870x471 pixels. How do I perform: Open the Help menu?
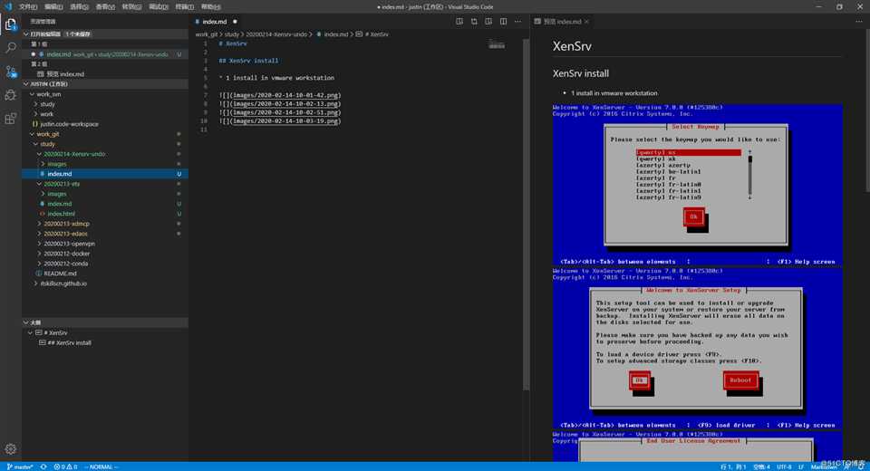211,6
